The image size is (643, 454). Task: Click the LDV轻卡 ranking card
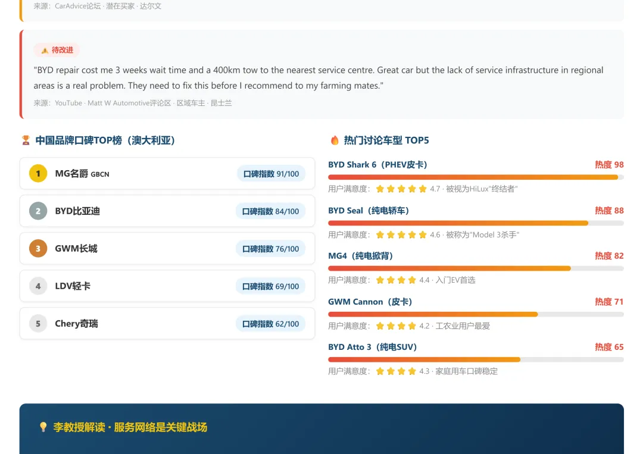[x=167, y=286]
